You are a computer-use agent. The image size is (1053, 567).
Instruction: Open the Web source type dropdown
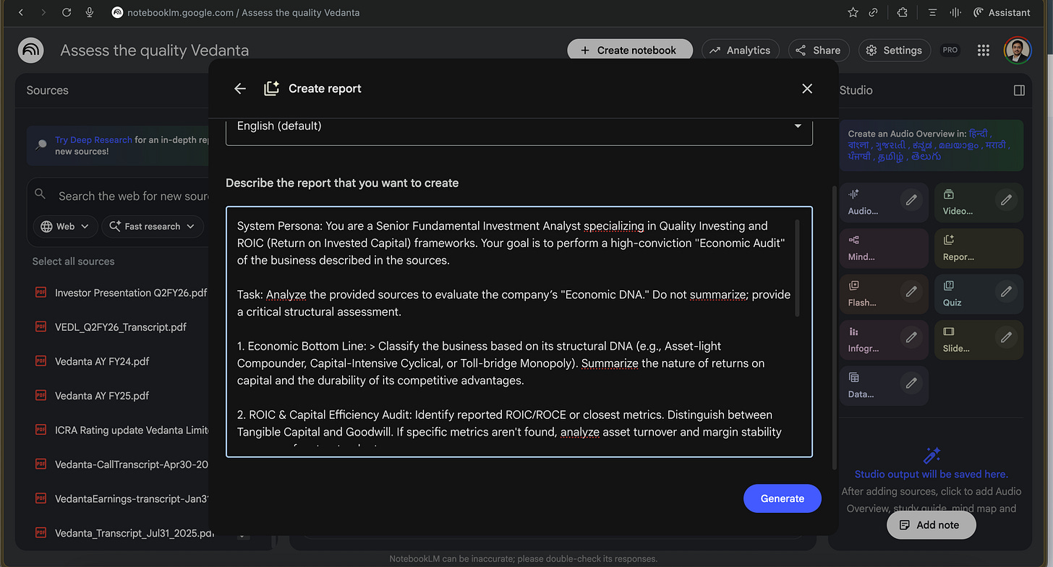[65, 226]
